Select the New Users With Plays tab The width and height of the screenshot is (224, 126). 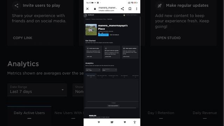(x=102, y=76)
